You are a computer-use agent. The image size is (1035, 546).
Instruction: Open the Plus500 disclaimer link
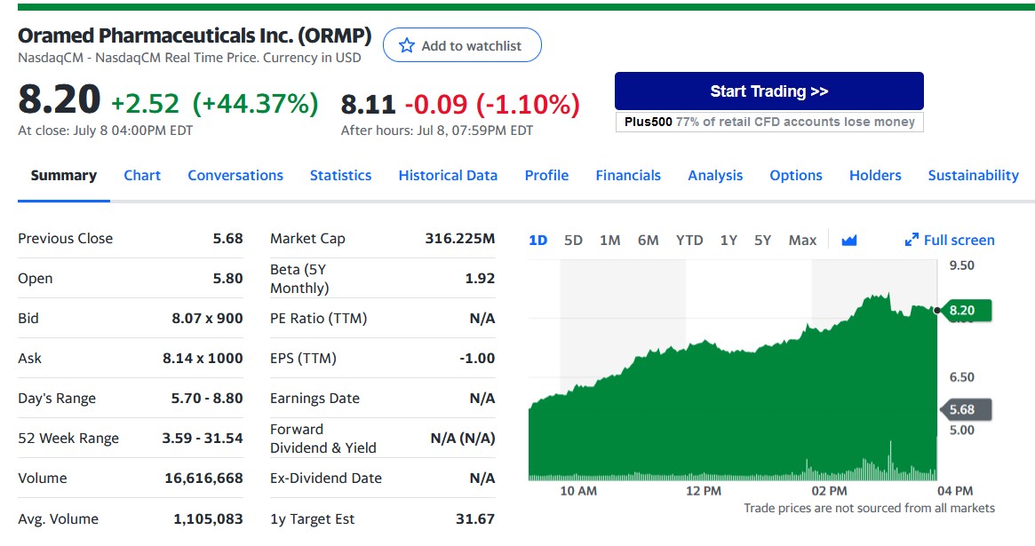(x=769, y=122)
